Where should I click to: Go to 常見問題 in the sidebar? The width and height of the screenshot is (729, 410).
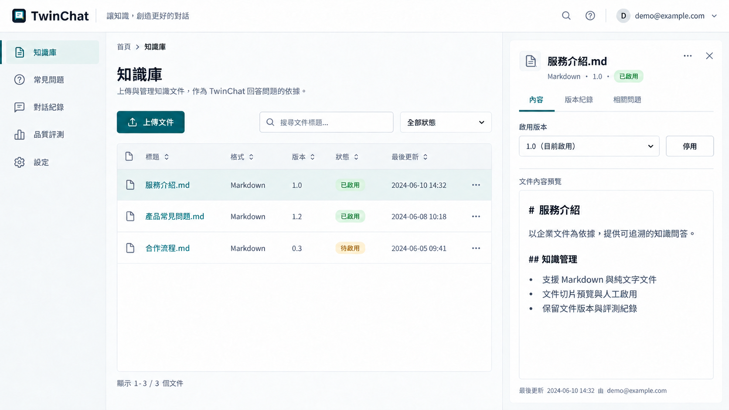[x=53, y=80]
